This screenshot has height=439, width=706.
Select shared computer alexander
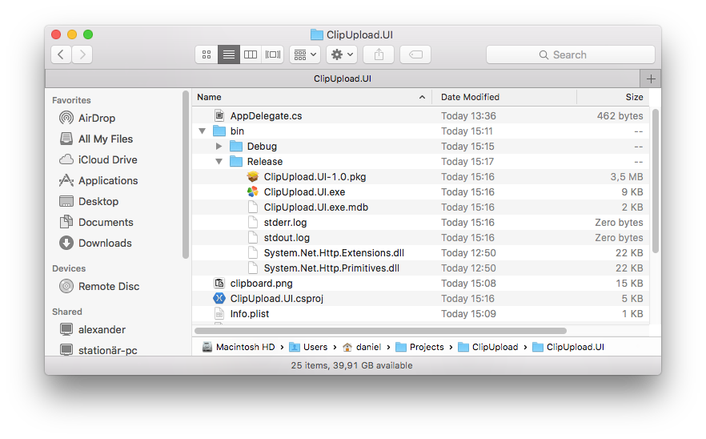92,329
